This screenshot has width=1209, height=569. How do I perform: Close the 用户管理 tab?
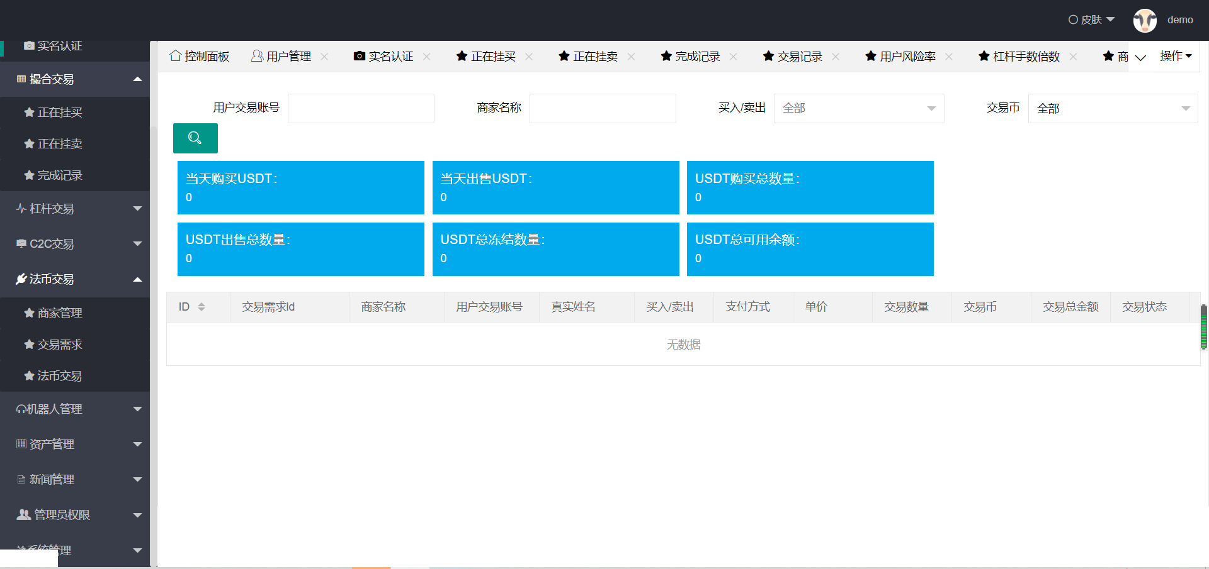[324, 57]
